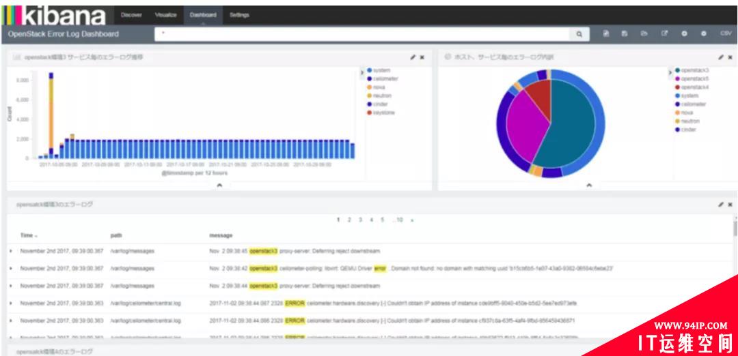
Task: Expand log row with message time 09:38:44 proxy-server
Action: coord(11,286)
